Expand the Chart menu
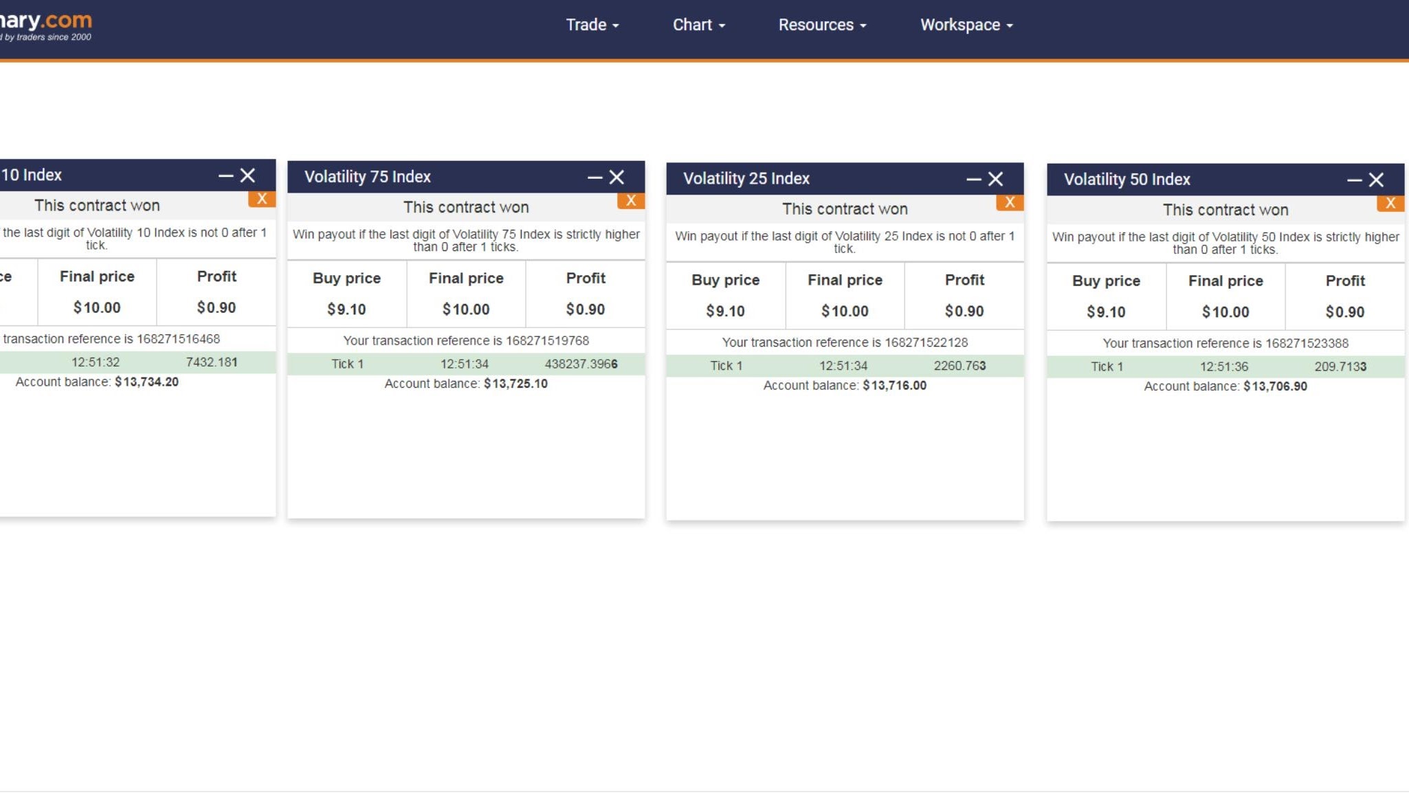The height and width of the screenshot is (793, 1409). tap(698, 25)
